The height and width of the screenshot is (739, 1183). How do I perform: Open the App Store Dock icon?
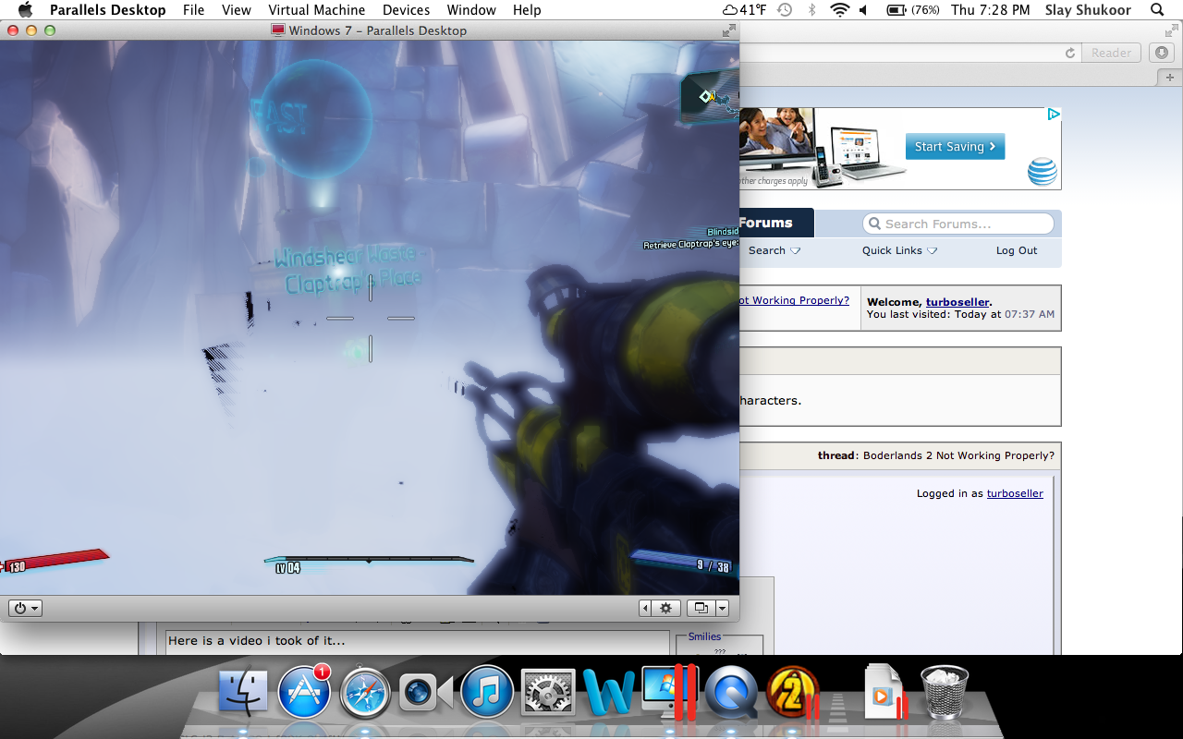tap(304, 692)
